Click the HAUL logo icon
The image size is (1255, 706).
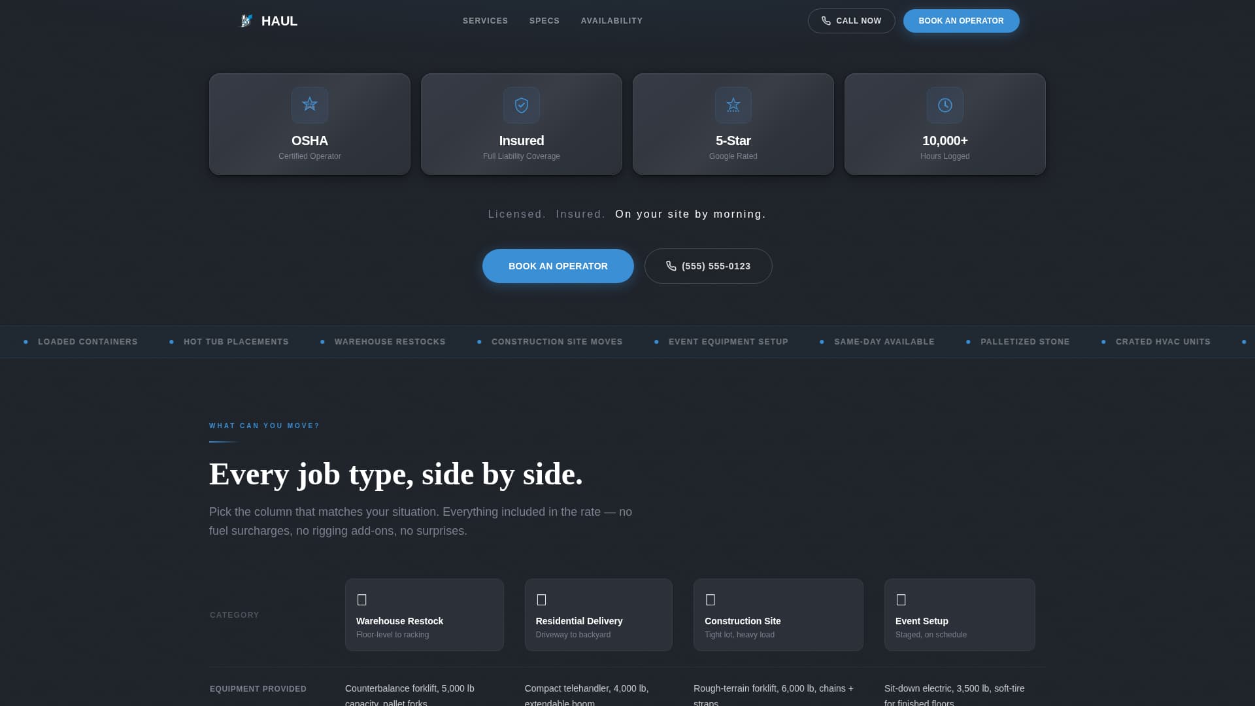click(x=246, y=21)
